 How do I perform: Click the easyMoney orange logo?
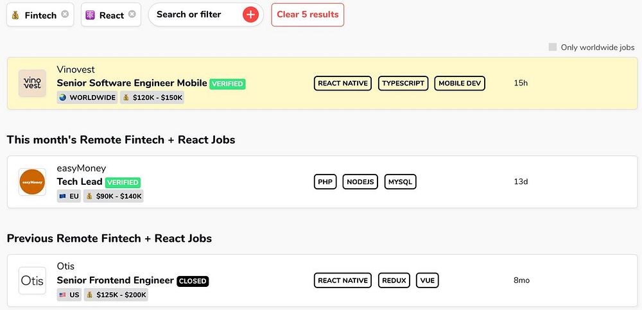[32, 182]
